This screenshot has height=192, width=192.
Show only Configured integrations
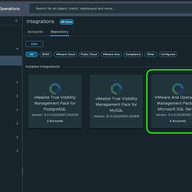[x=168, y=54]
